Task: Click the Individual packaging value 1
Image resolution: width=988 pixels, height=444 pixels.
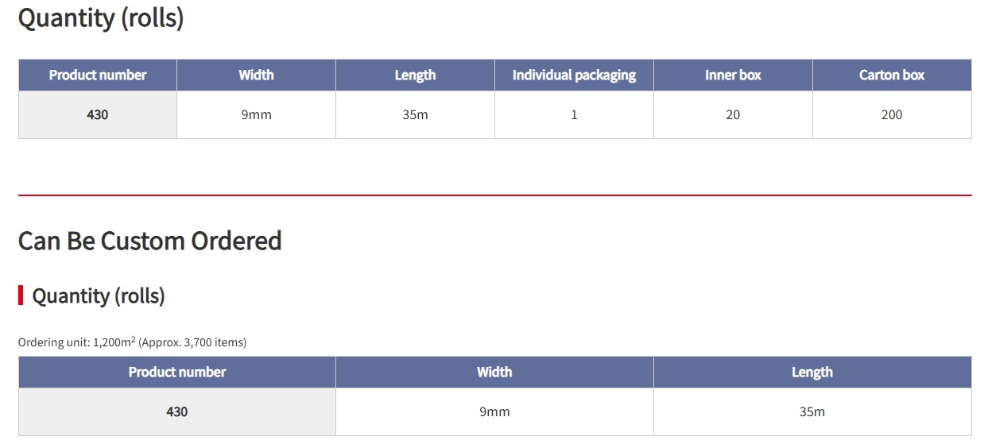Action: [x=574, y=114]
